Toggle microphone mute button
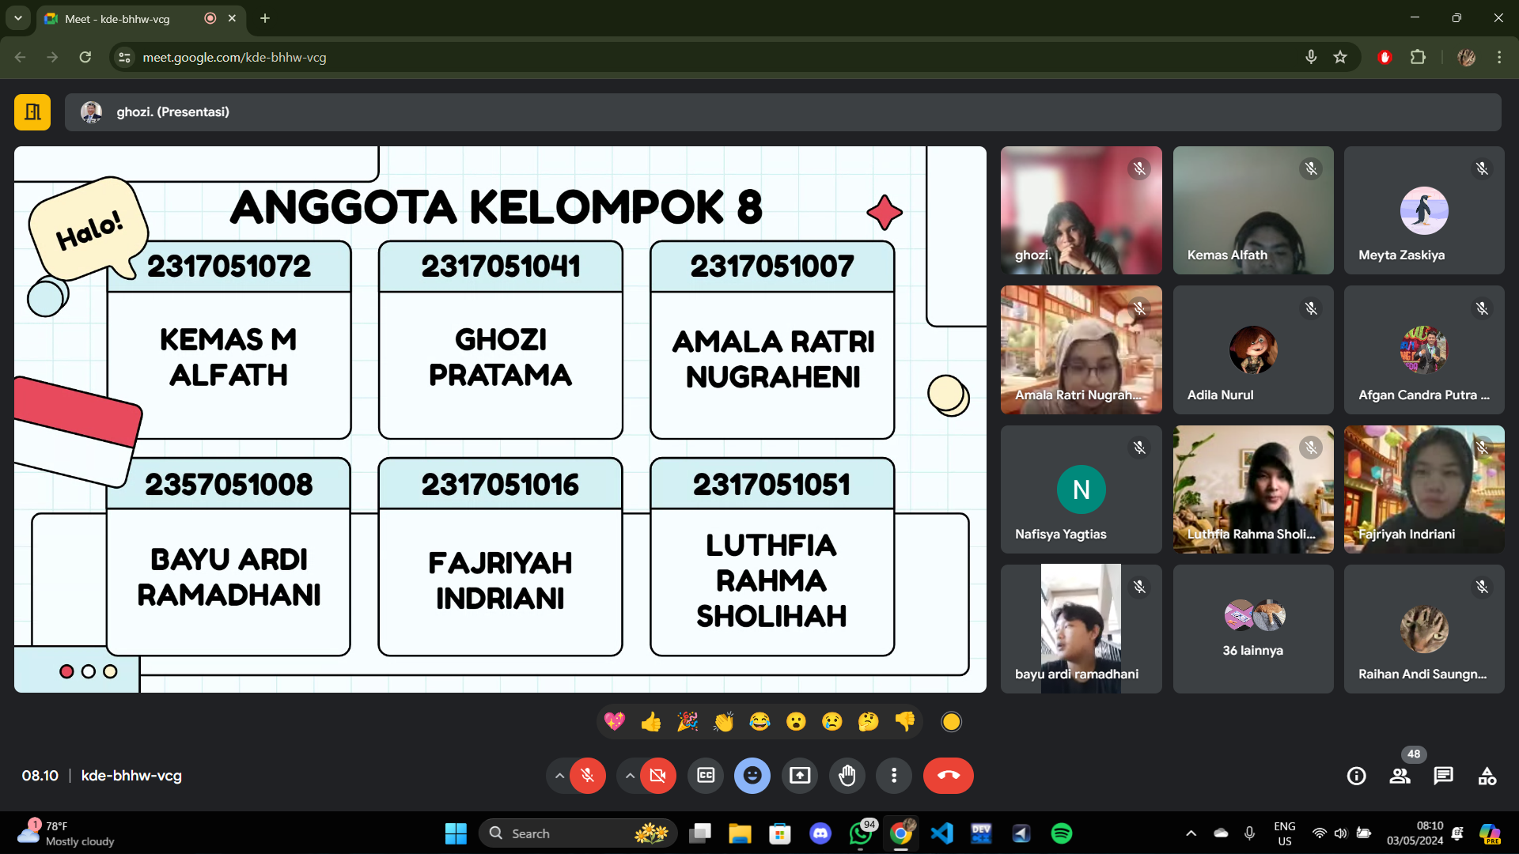 [x=587, y=776]
